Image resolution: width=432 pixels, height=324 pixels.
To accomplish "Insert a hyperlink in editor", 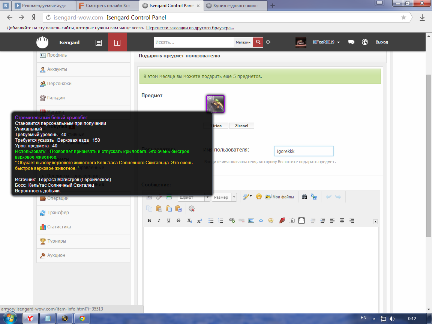I will click(x=232, y=220).
